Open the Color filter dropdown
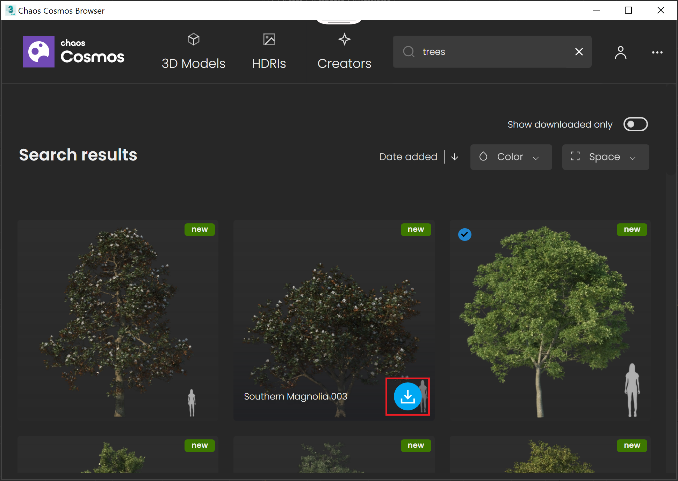 pos(511,157)
